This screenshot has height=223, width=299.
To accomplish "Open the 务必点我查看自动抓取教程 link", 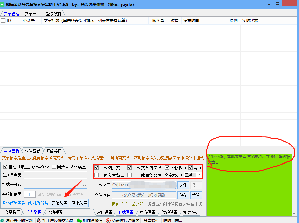I will (25, 203).
